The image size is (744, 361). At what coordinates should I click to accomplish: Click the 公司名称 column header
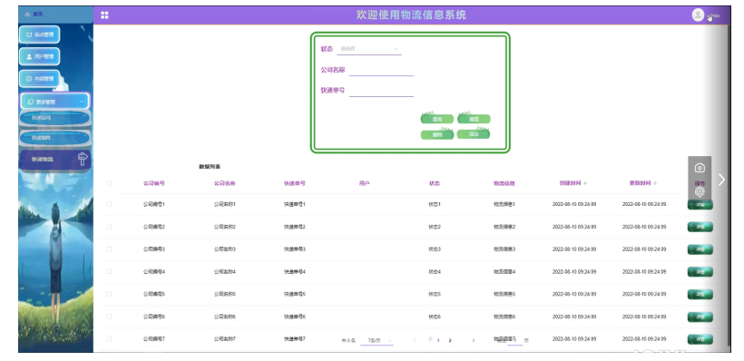pos(224,183)
